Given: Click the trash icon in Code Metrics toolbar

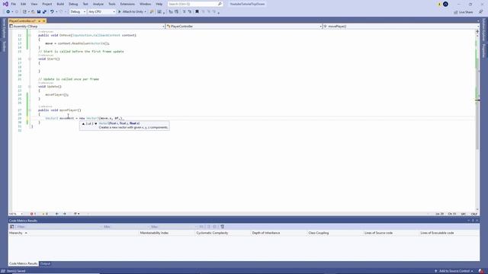Looking at the screenshot, I should (222, 227).
